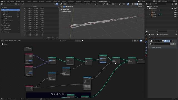
Task: Disable Spiral object in renders
Action: tap(176, 15)
